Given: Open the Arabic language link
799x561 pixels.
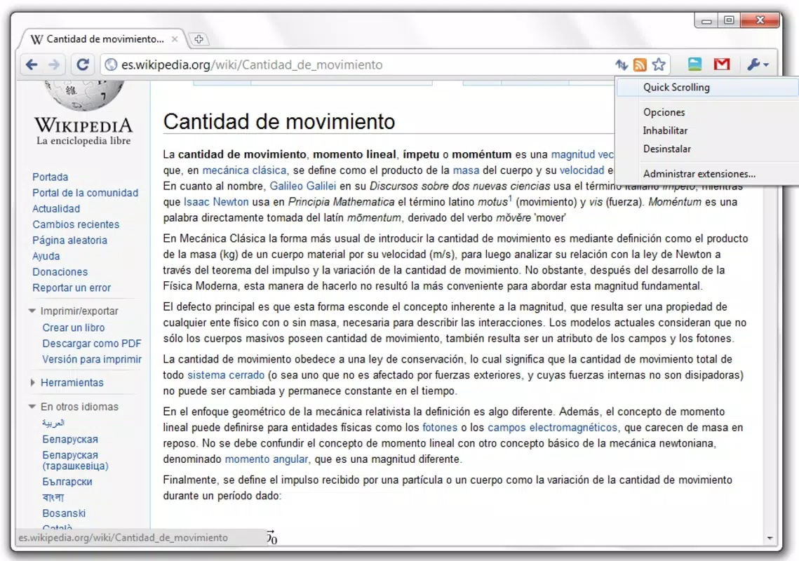Looking at the screenshot, I should point(53,423).
